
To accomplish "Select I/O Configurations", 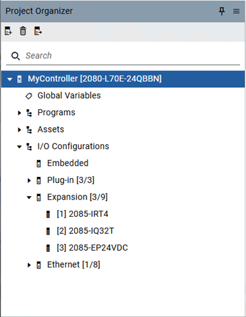I will 73,146.
